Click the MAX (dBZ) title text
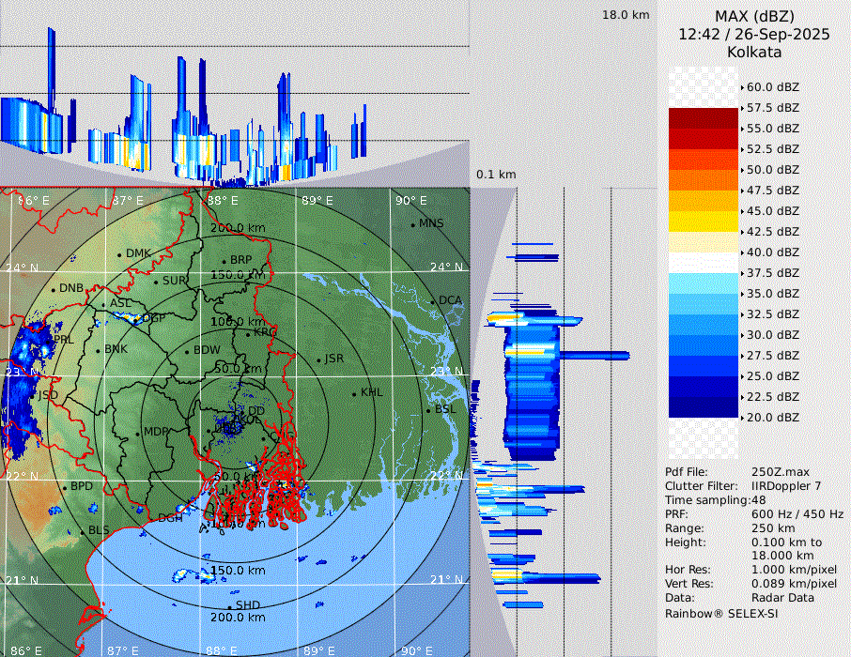This screenshot has height=657, width=851. pyautogui.click(x=754, y=16)
